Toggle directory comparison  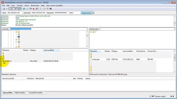pos(44,9)
